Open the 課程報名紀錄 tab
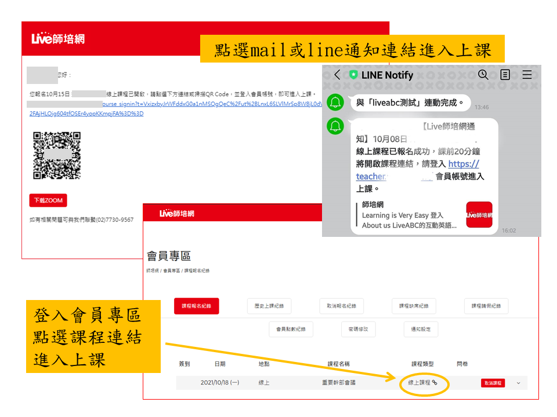 [x=197, y=306]
